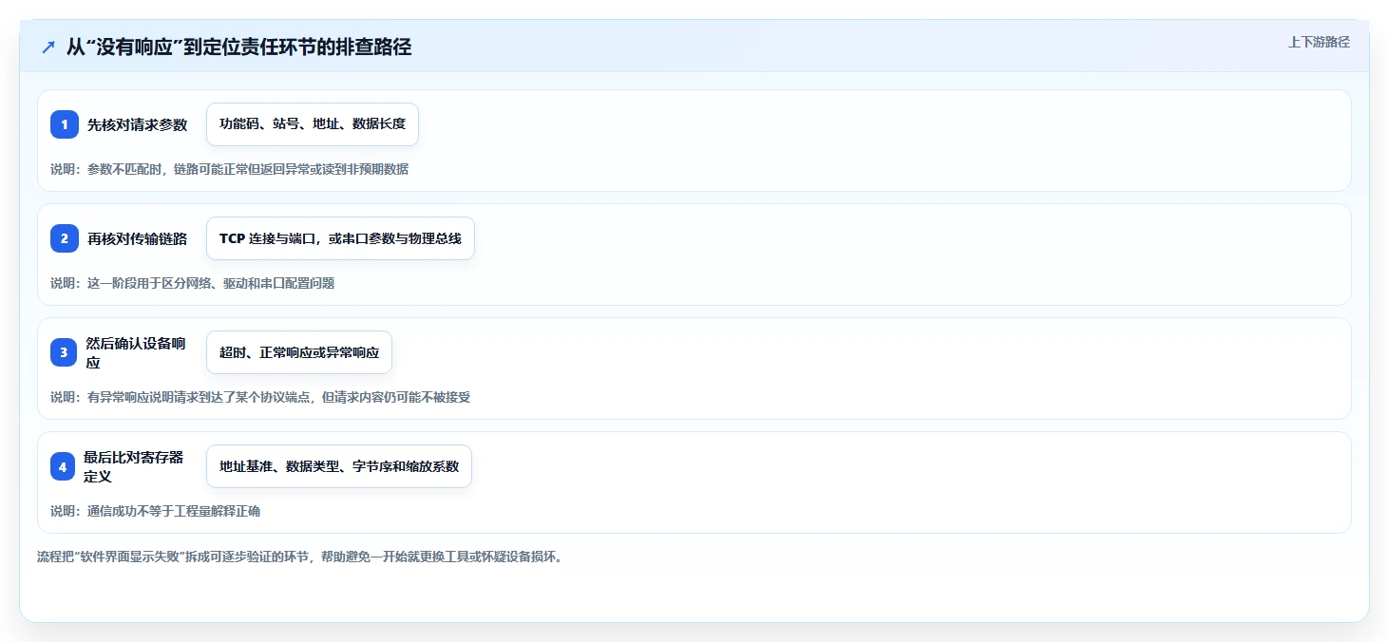Click the note '说明：有异常响应说明请求到达了某个协议端点，但请求内容仍可能不被接受'
Image resolution: width=1389 pixels, height=642 pixels.
click(260, 397)
